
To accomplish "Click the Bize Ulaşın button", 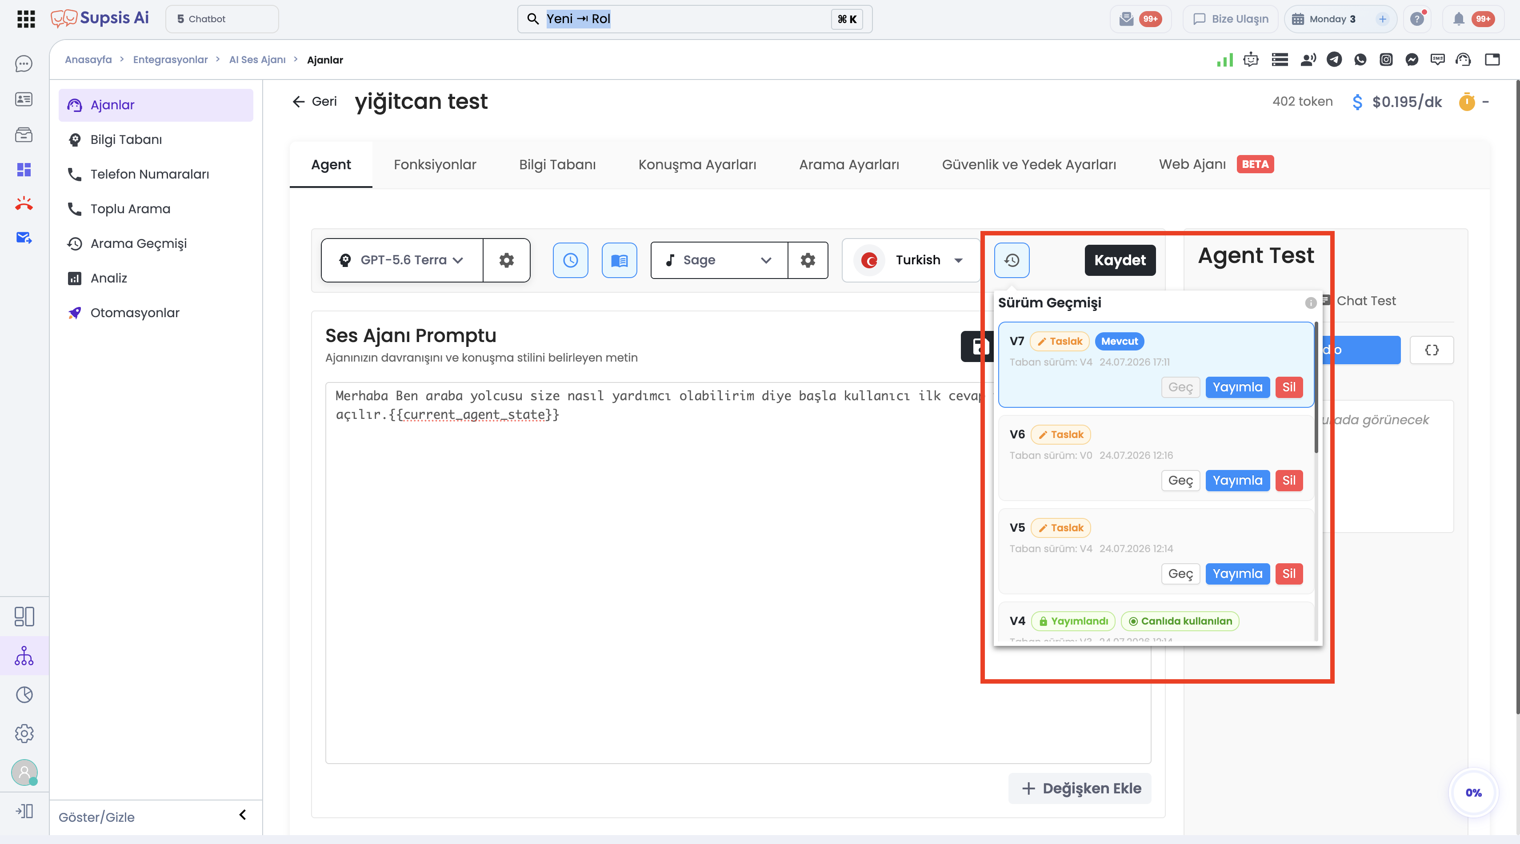I will 1230,19.
